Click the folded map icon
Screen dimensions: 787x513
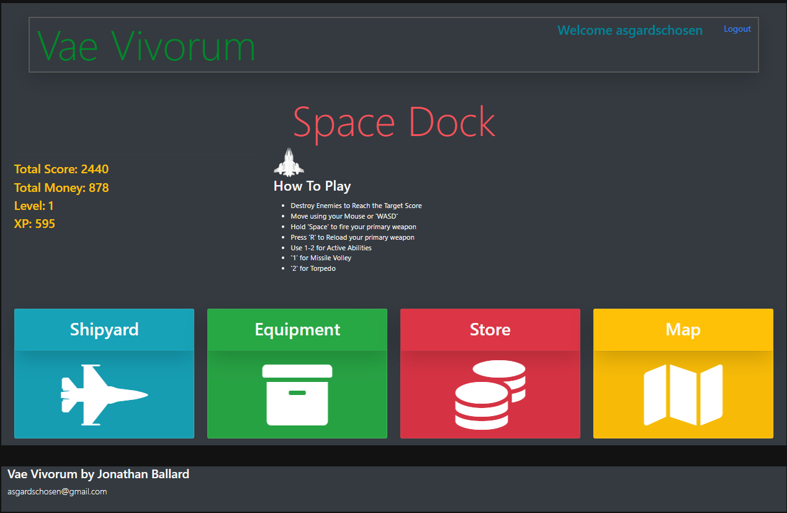point(683,395)
